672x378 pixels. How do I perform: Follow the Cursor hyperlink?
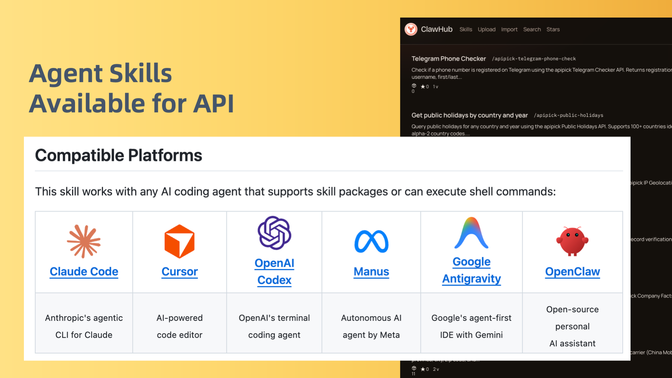pos(180,272)
